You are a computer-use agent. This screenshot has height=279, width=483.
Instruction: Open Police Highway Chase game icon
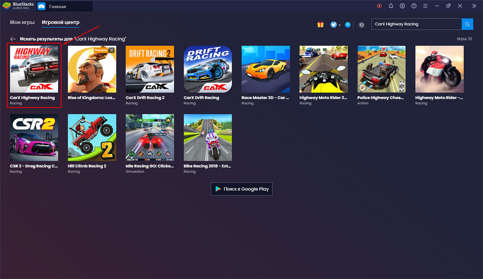[x=381, y=69]
